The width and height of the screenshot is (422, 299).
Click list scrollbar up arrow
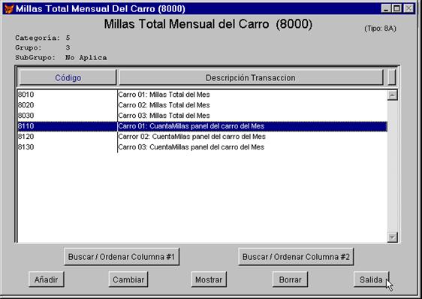tap(393, 95)
